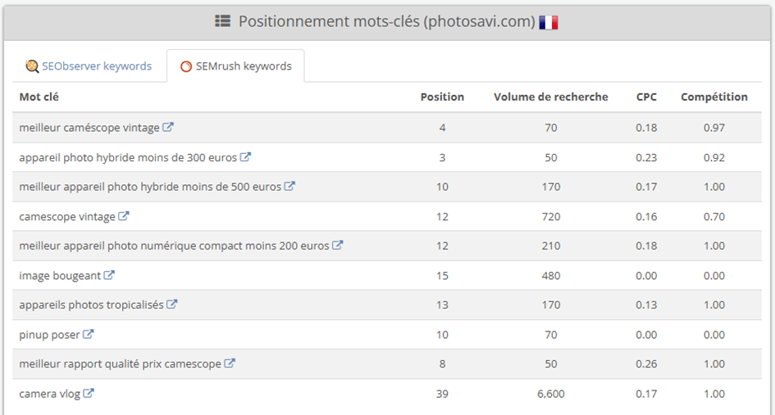Open external link icon for 'pinup poser'

tap(88, 334)
